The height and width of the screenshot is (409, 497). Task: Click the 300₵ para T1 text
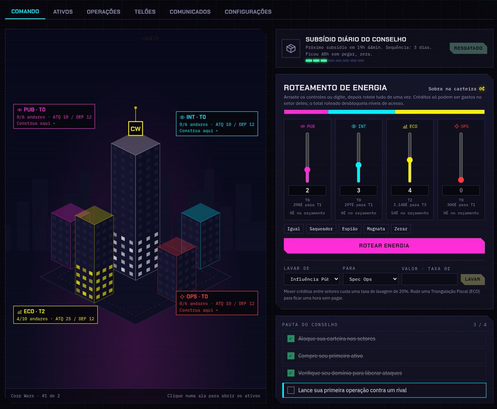click(461, 204)
